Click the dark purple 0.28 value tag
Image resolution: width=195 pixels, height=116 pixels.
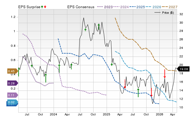point(12,83)
